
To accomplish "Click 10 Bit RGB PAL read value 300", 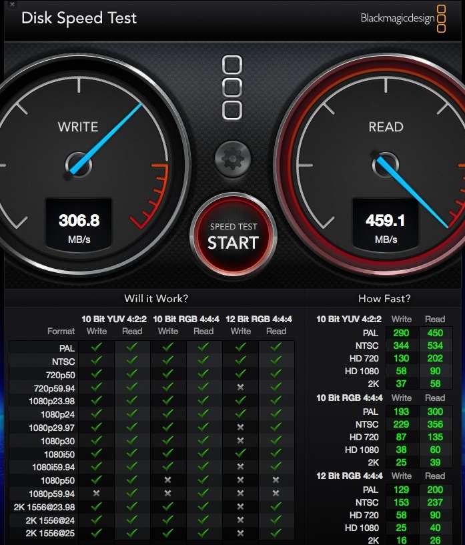I will (435, 412).
